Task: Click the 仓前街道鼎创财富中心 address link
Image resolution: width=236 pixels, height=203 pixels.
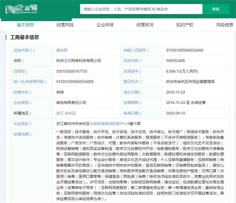Action: [x=108, y=124]
